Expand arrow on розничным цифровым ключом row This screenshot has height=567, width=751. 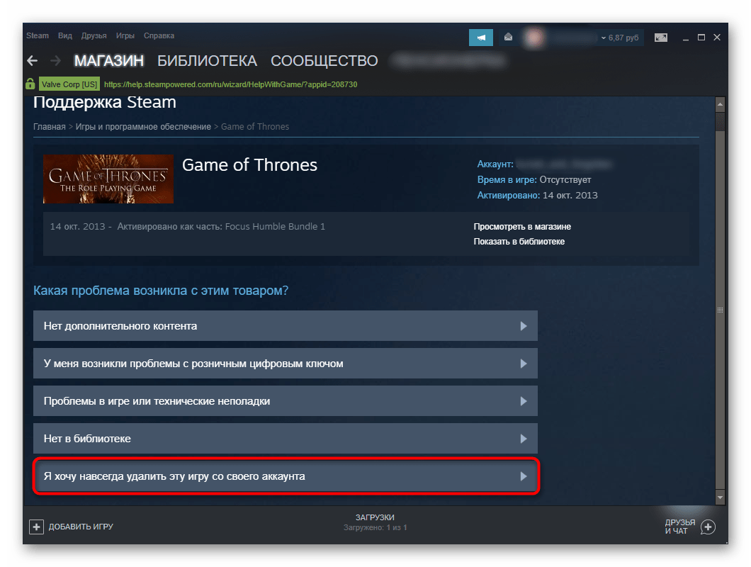pos(524,364)
